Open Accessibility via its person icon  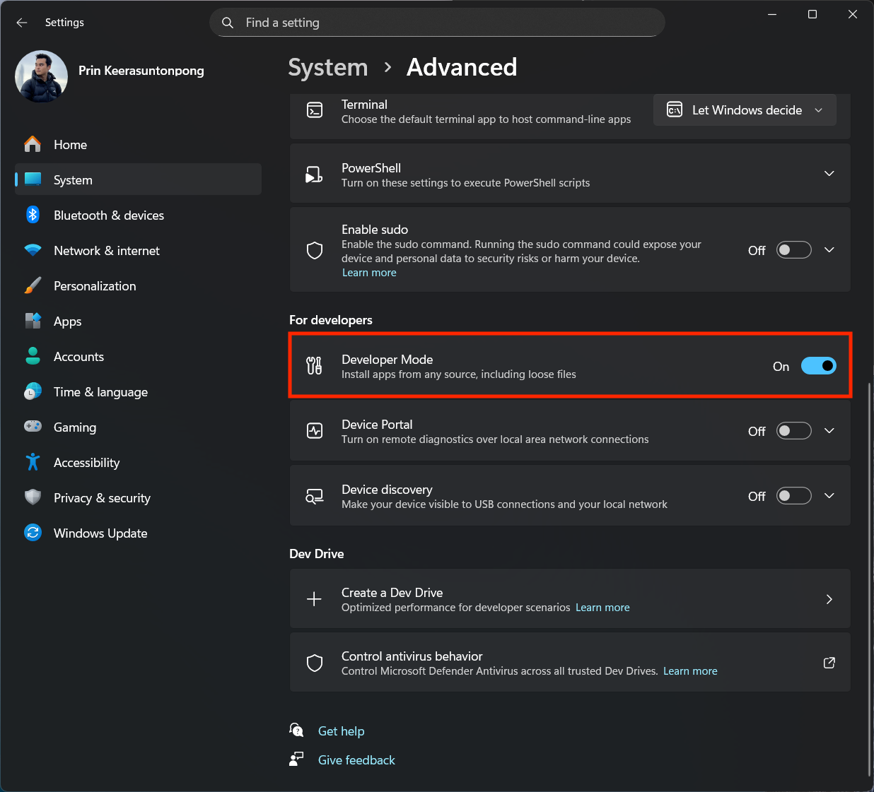[x=33, y=462]
